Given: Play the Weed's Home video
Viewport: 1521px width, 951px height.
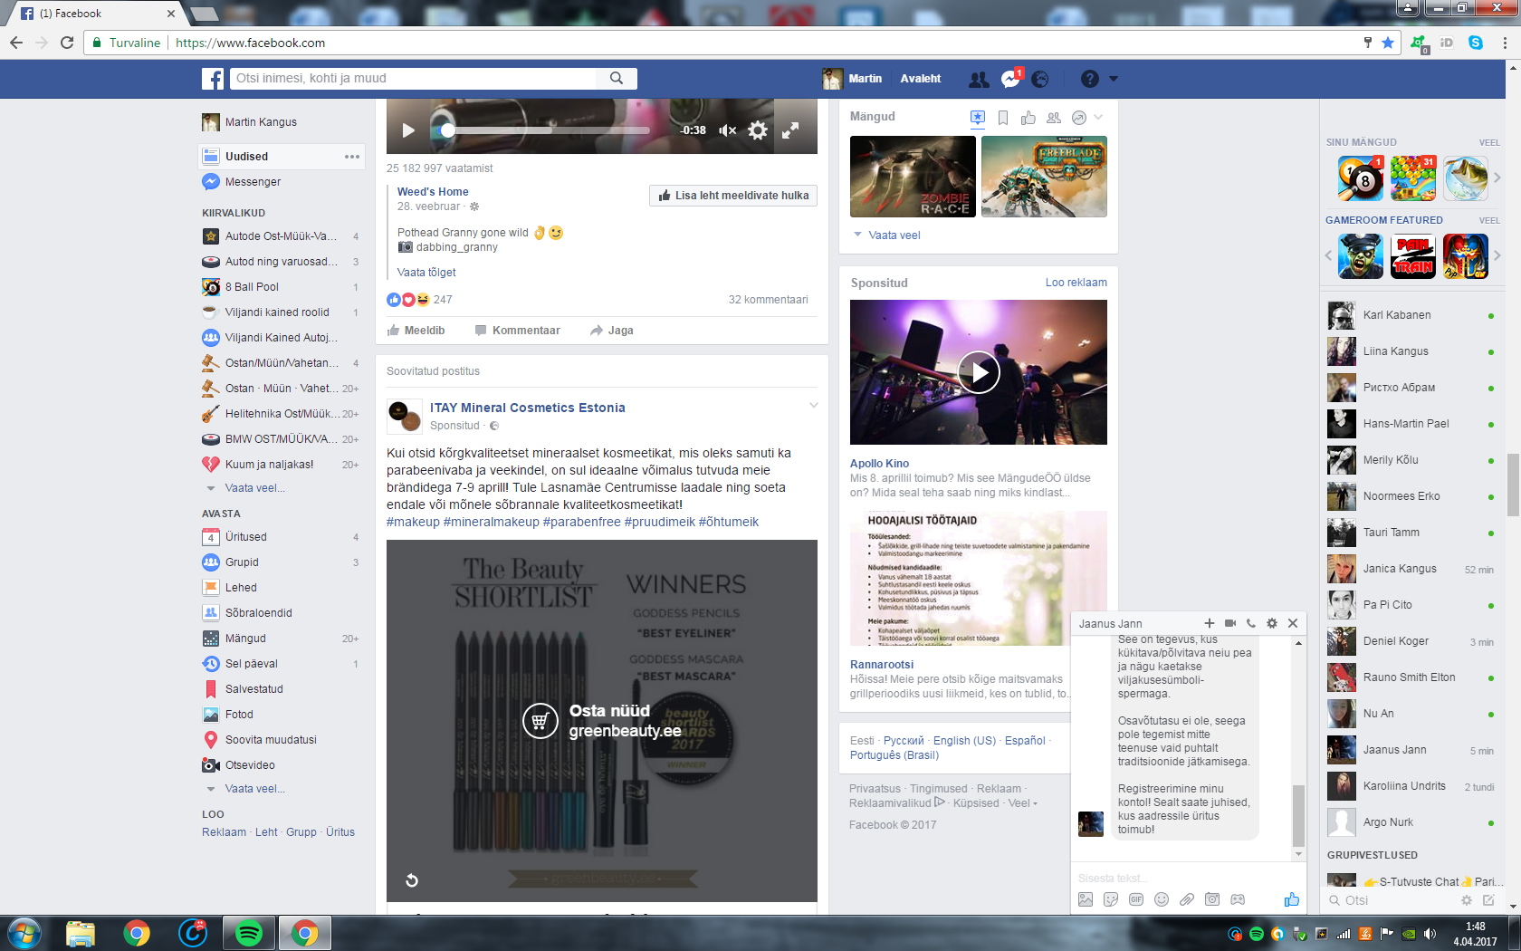Looking at the screenshot, I should coord(408,130).
